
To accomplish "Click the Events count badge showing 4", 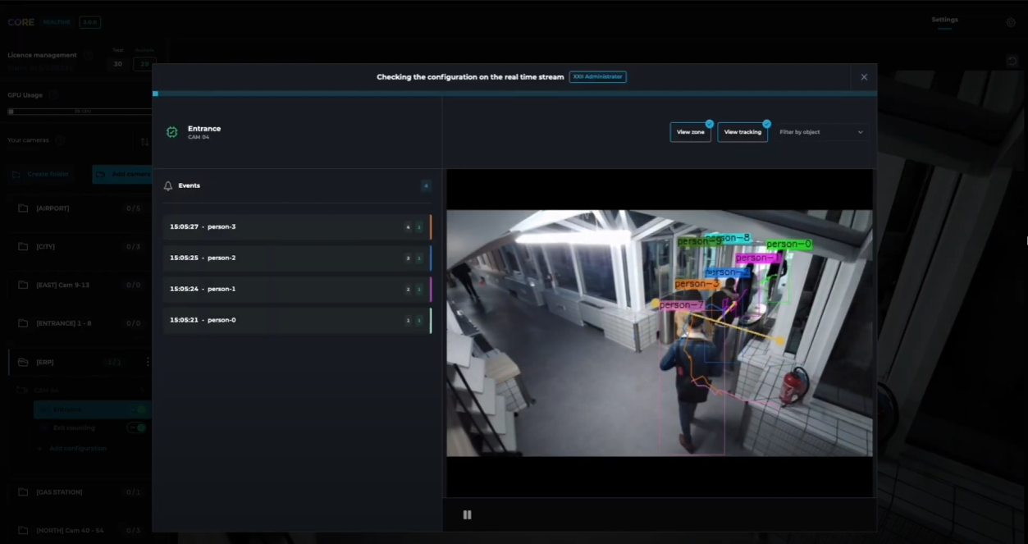I will pyautogui.click(x=426, y=186).
